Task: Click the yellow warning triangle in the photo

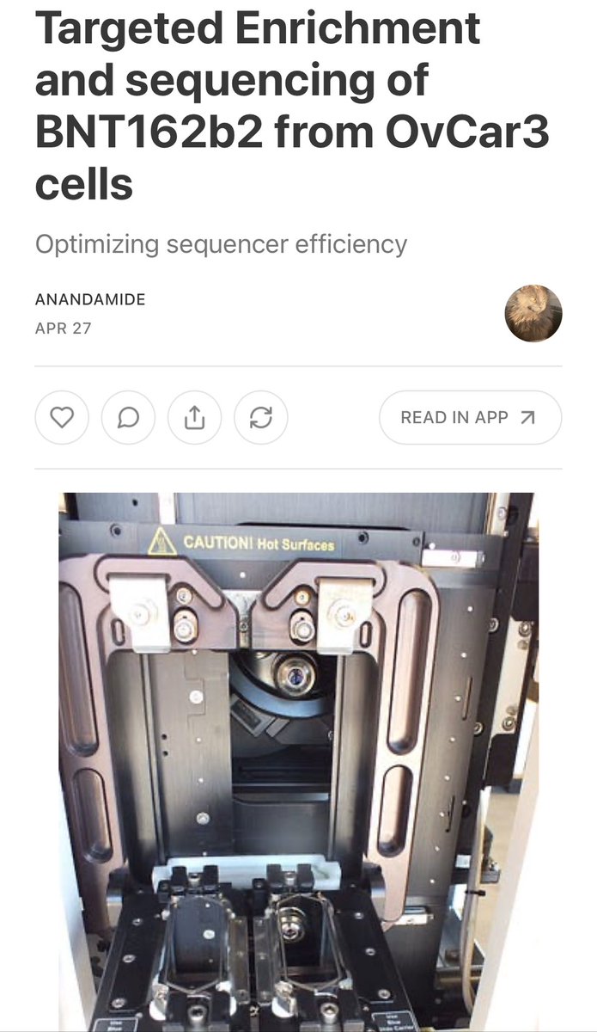Action: (161, 542)
